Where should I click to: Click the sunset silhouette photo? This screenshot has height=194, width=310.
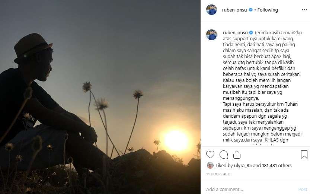100,97
